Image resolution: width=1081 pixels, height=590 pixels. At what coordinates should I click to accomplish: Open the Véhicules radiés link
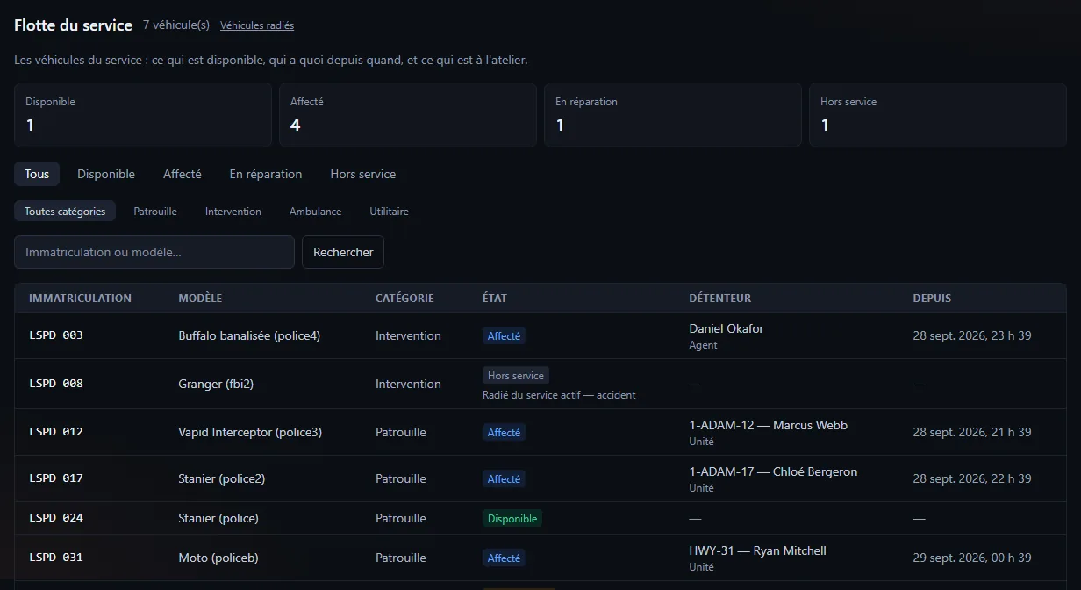(x=257, y=25)
